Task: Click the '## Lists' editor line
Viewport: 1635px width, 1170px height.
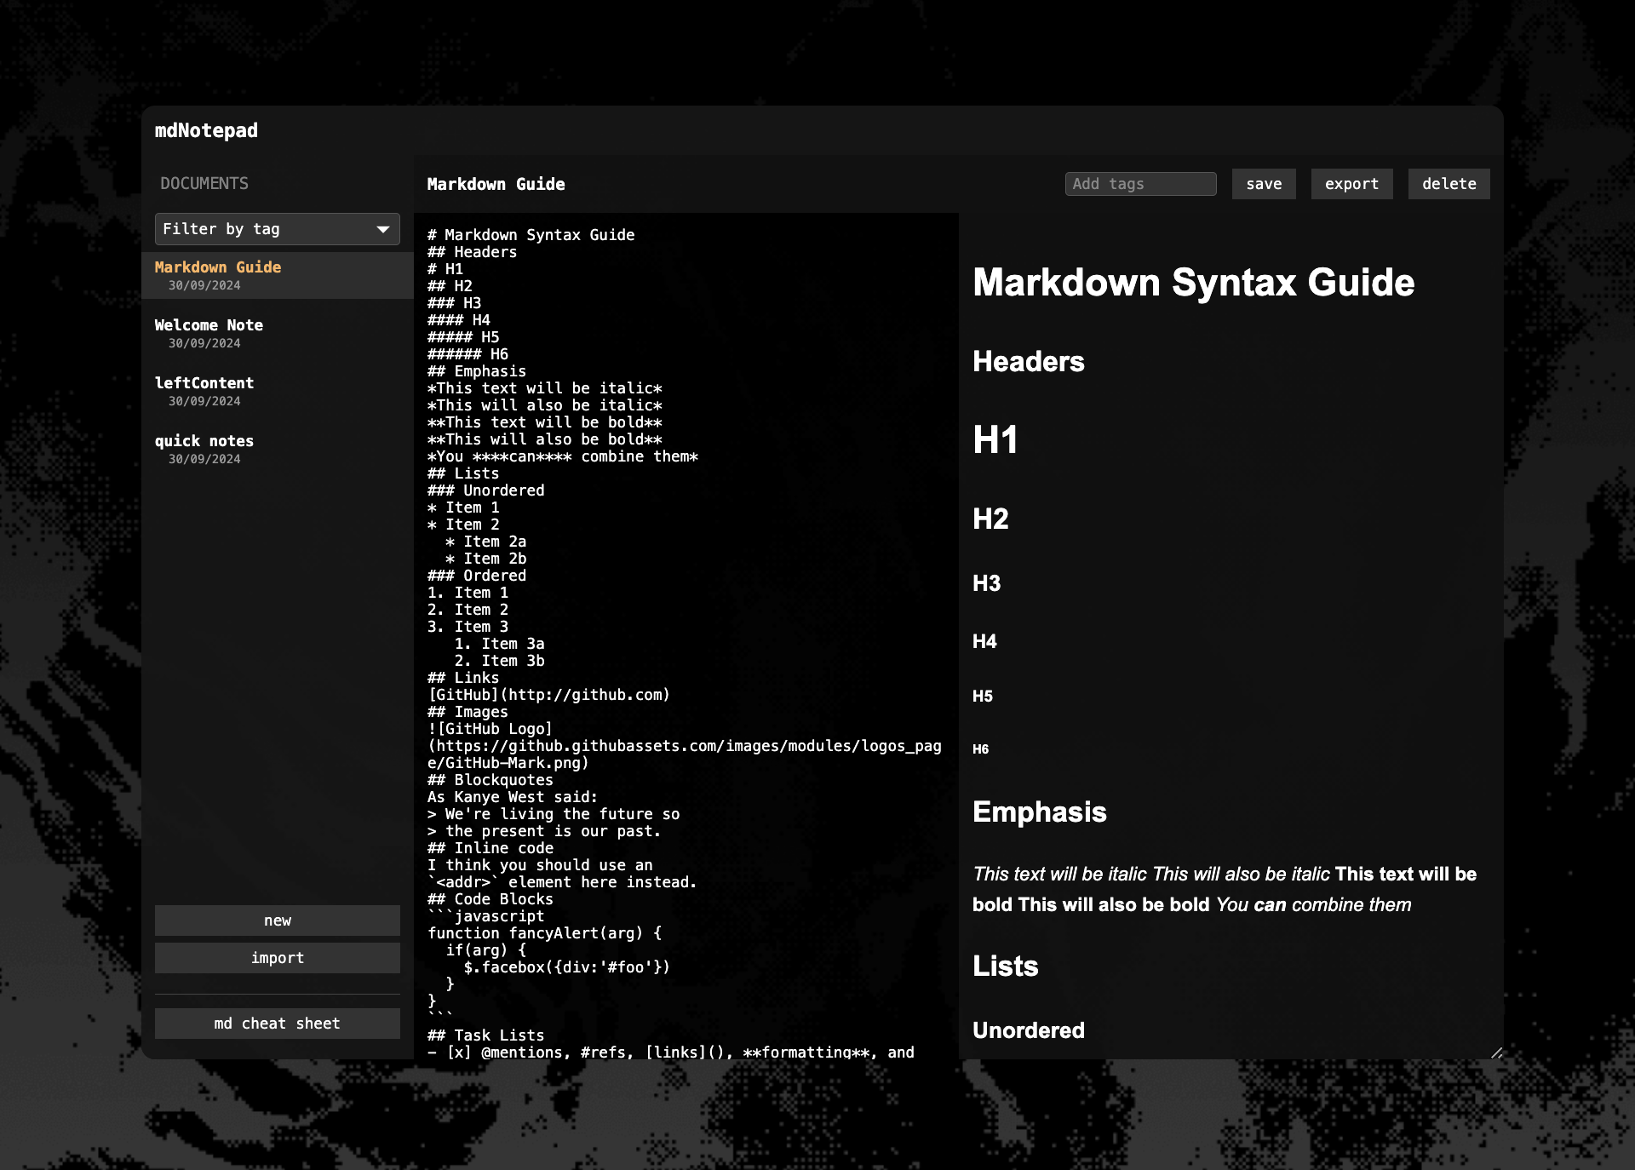Action: click(x=463, y=473)
